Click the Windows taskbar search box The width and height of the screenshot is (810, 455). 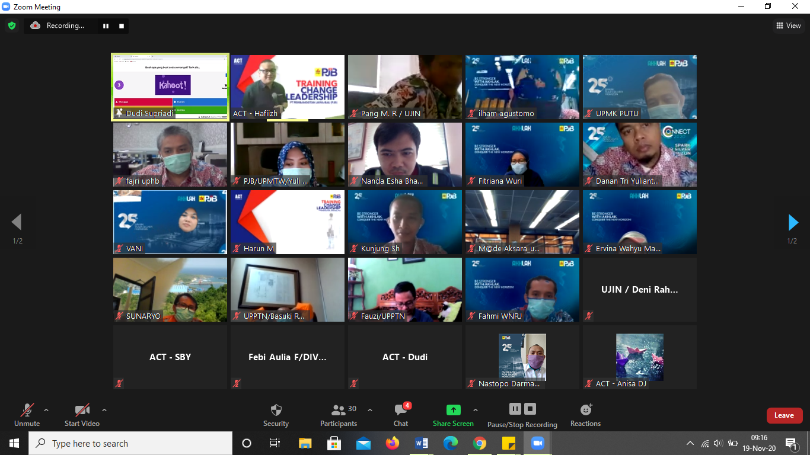click(130, 443)
